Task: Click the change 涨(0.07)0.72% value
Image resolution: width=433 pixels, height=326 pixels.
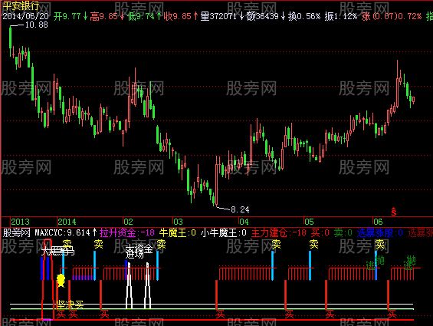Action: 392,16
